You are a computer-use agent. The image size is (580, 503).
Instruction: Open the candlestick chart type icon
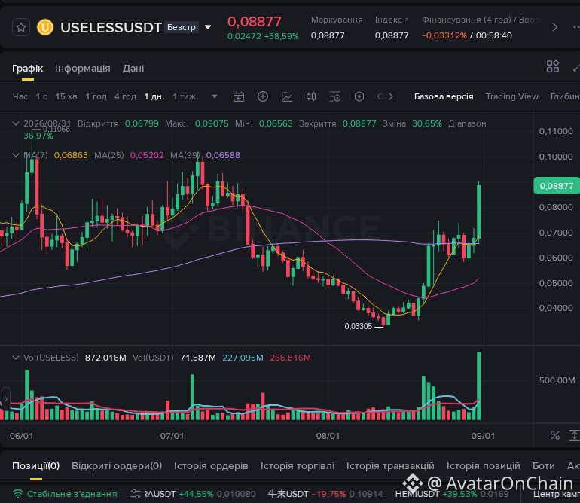310,97
